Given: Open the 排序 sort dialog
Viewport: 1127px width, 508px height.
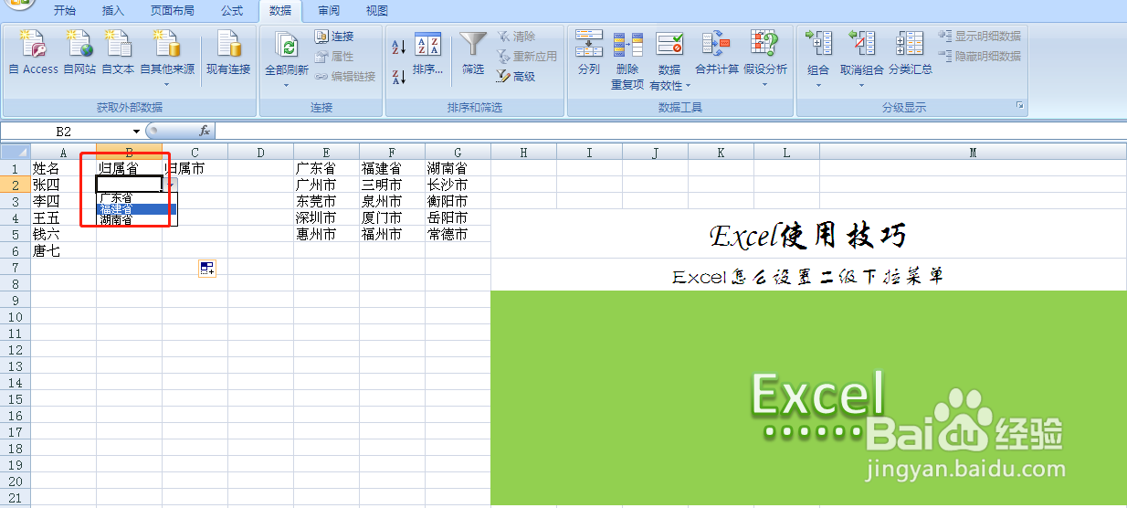Looking at the screenshot, I should tap(427, 55).
